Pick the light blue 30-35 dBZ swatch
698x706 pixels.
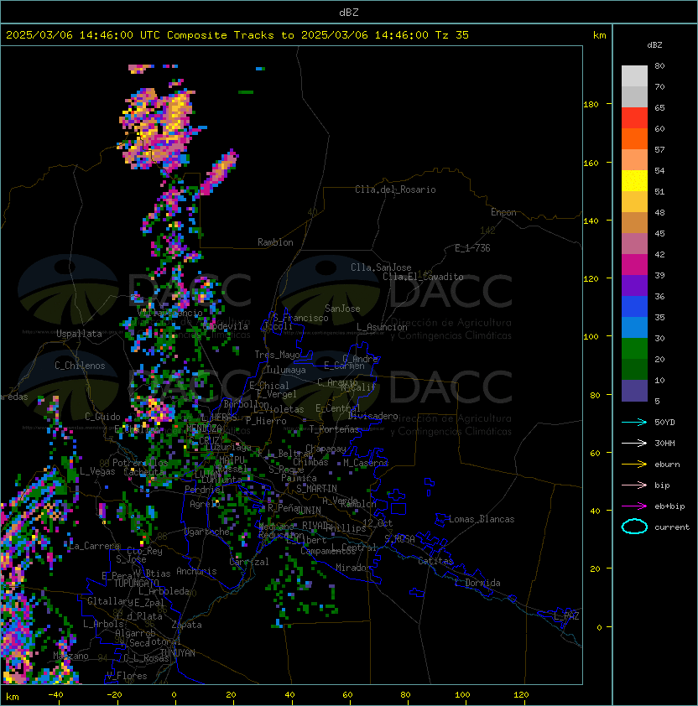pyautogui.click(x=634, y=327)
